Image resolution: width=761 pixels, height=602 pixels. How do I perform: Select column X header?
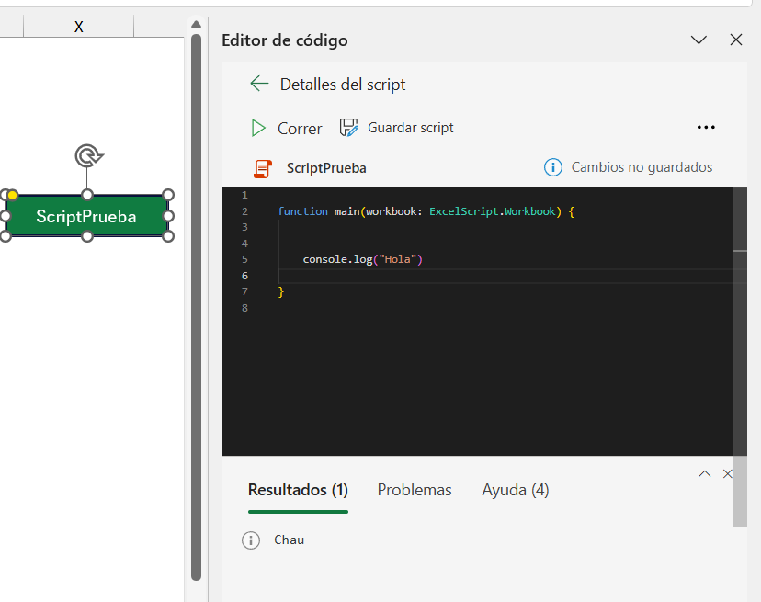coord(79,27)
